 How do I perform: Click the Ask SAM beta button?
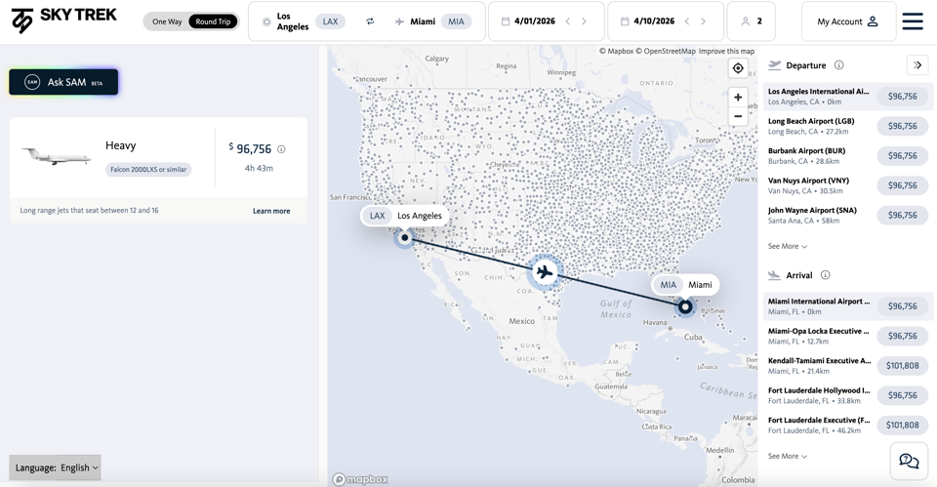[x=63, y=82]
